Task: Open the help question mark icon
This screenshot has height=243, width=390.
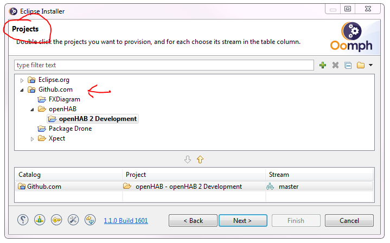Action: (x=23, y=220)
